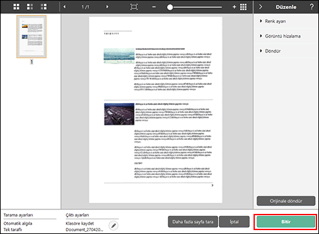Open the nine-dot grid view icon
Image resolution: width=319 pixels, height=234 pixels.
tap(243, 7)
